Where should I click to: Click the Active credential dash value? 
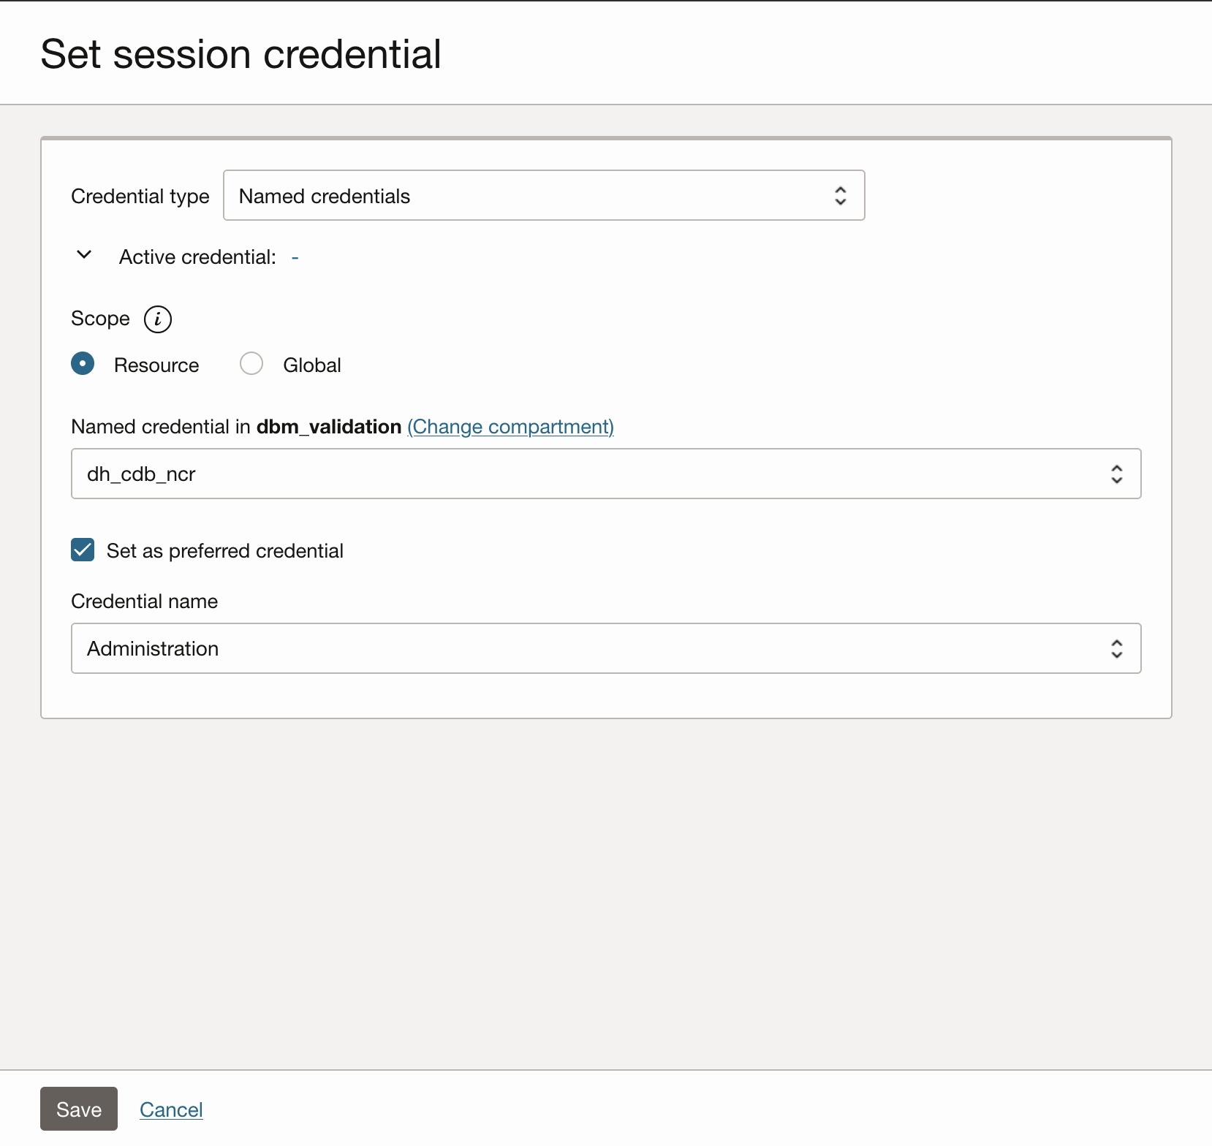tap(295, 258)
